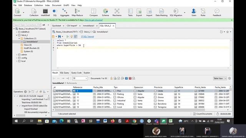Click the Export toolbar icon
The height and width of the screenshot is (138, 246).
click(x=139, y=13)
